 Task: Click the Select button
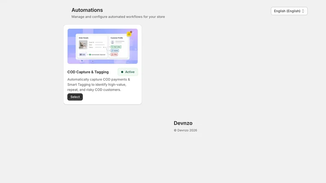(75, 97)
